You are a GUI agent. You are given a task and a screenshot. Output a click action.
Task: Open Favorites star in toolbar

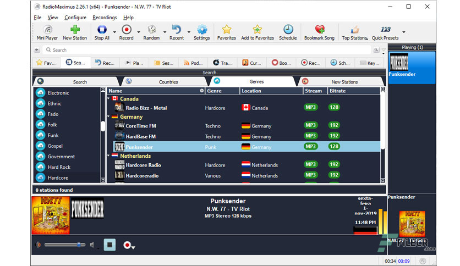[227, 32]
